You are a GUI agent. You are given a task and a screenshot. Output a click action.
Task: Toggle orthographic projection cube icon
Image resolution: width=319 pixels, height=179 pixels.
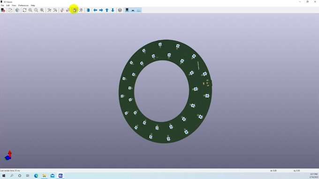click(x=120, y=10)
